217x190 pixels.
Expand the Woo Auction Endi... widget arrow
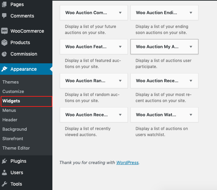click(191, 13)
